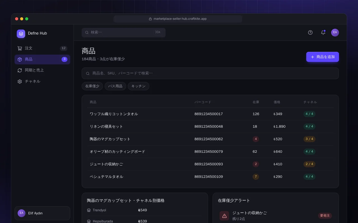Click the stock value 126
This screenshot has height=223, width=358.
click(256, 114)
